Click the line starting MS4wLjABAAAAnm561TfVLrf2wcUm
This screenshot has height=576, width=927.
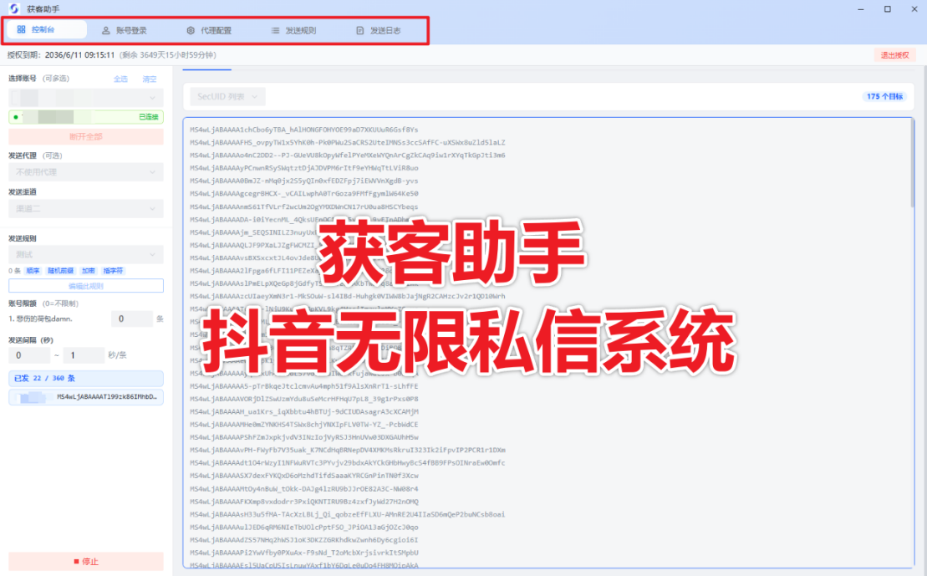tap(304, 207)
